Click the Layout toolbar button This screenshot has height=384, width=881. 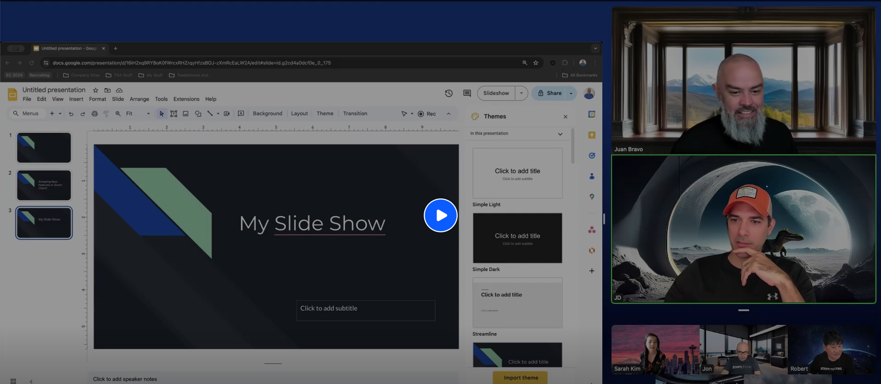coord(299,114)
